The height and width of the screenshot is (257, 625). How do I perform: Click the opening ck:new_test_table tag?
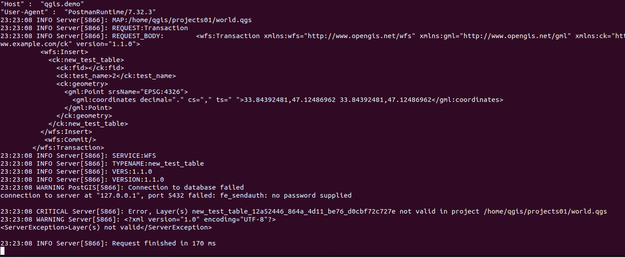click(x=86, y=60)
